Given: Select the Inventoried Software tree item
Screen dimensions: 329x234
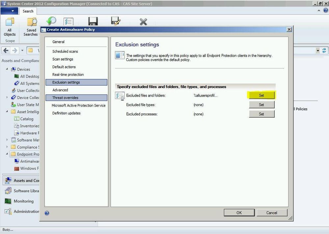Looking at the screenshot, I should coord(26,126).
